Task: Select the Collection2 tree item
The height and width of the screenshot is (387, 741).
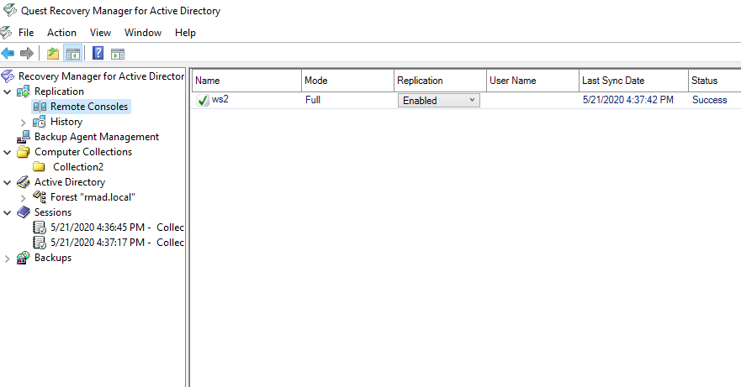Action: (x=78, y=167)
